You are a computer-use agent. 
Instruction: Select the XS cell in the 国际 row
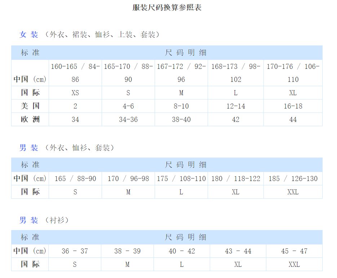[x=75, y=93]
